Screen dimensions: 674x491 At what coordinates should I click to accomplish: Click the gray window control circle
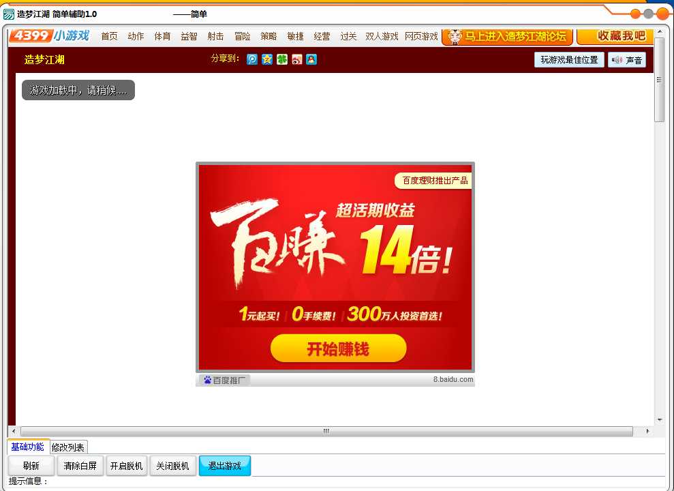pyautogui.click(x=648, y=14)
